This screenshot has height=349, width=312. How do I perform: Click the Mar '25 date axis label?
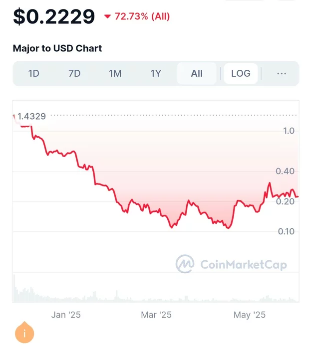156,315
